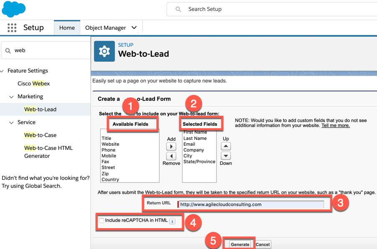Click the Search Setup field
This screenshot has height=249, width=377.
[272, 9]
